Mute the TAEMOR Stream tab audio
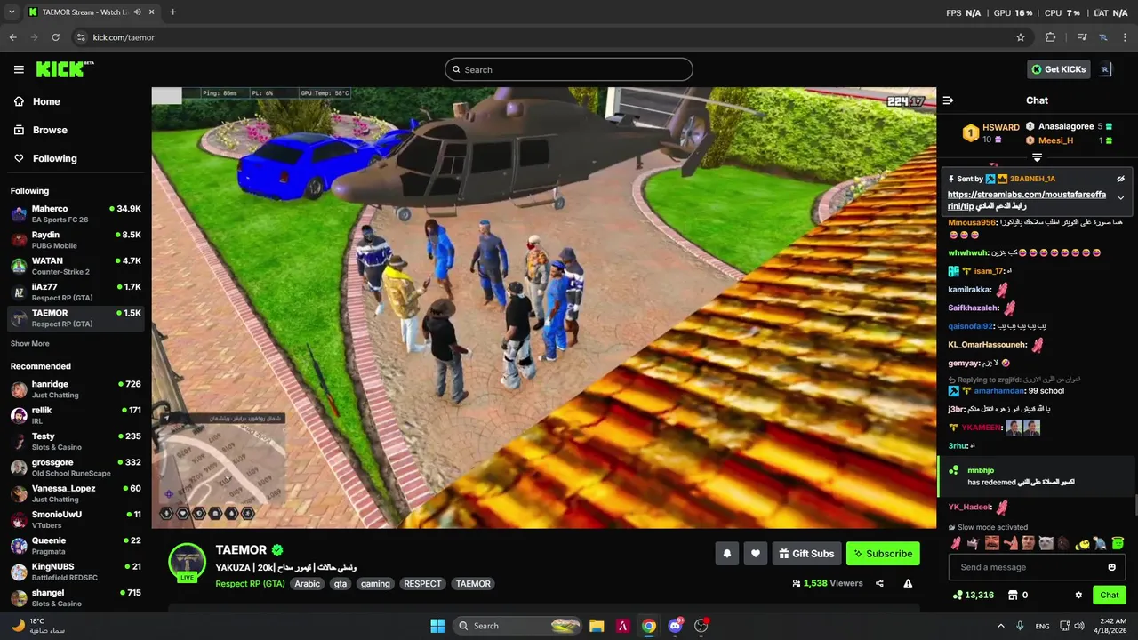Viewport: 1138px width, 640px height. pos(137,12)
